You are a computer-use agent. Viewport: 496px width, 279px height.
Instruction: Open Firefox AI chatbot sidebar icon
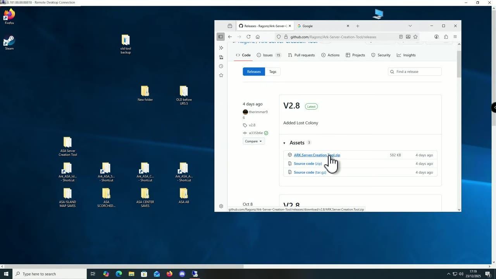(x=221, y=48)
